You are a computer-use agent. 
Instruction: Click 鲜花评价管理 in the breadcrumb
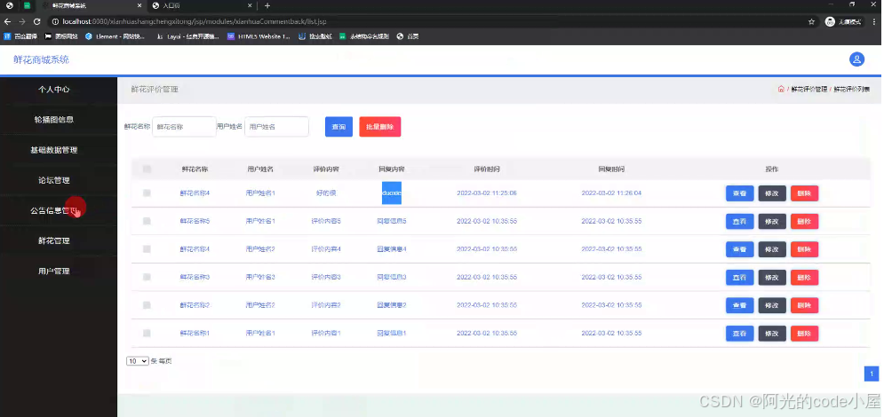point(808,89)
